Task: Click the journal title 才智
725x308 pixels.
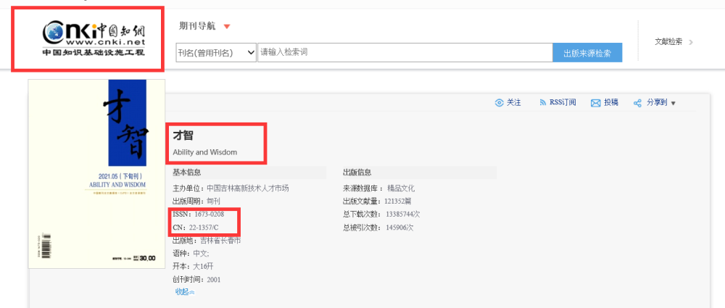Action: pos(183,136)
